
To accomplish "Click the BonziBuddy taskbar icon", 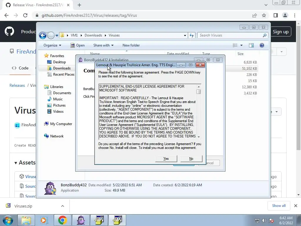I will [x=81, y=220].
